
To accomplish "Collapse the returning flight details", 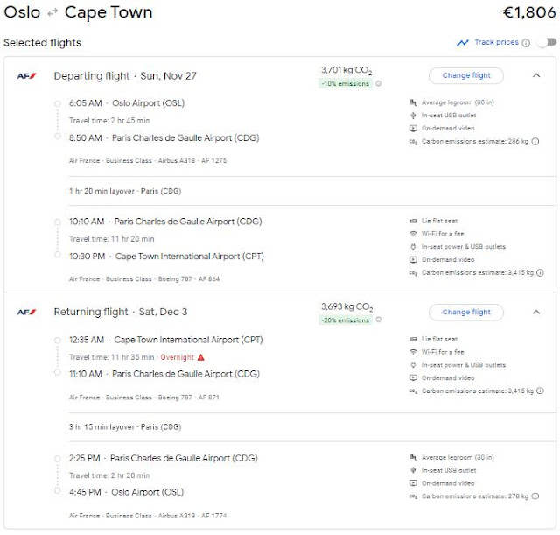I will 536,312.
